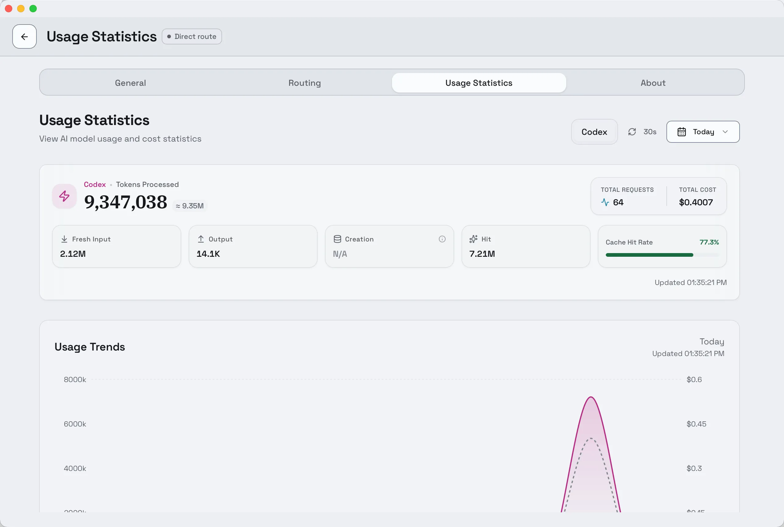Click the 77.3% cache hit rate

tap(709, 242)
